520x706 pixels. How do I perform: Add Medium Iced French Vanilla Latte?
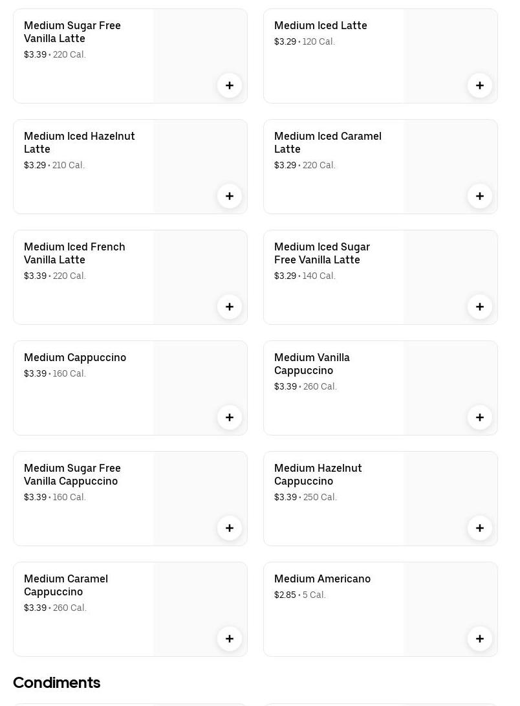[x=230, y=307]
